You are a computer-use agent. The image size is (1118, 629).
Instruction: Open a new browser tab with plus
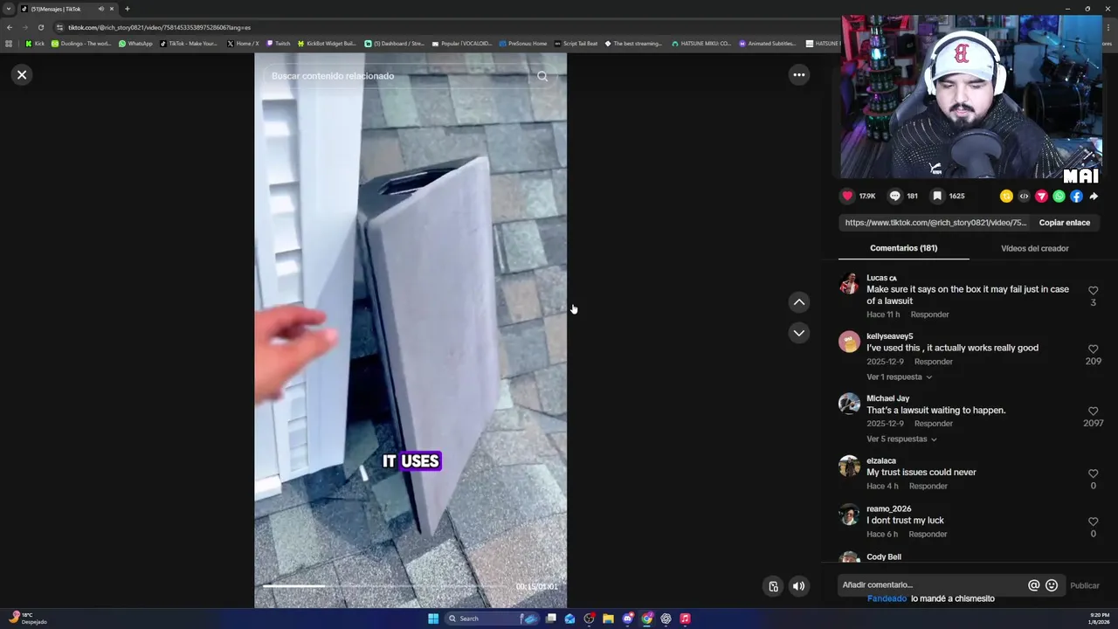127,9
